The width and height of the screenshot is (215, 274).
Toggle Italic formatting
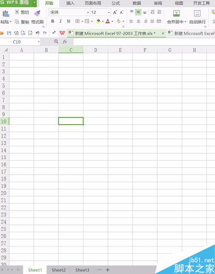pyautogui.click(x=60, y=21)
